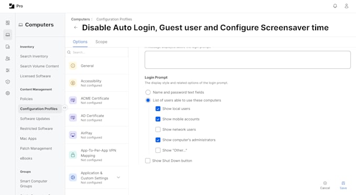The width and height of the screenshot is (356, 195).
Task: Uncheck Show computer's administrators
Action: (x=158, y=140)
